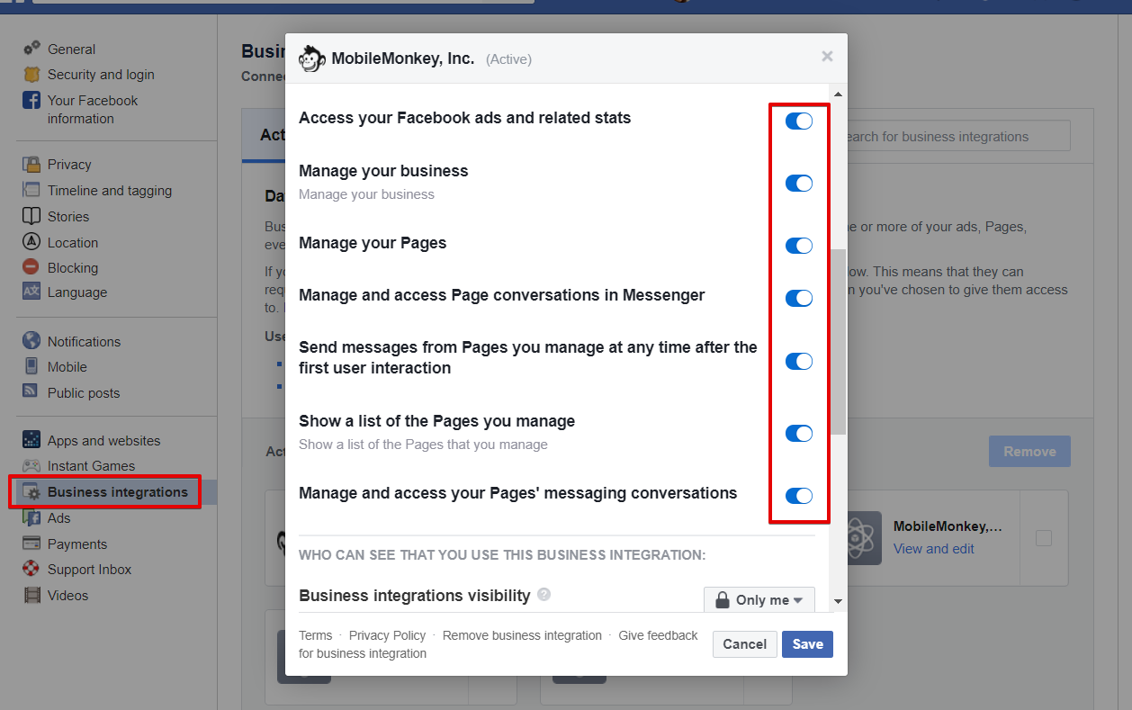Toggle Send messages from Pages you manage

pos(799,361)
